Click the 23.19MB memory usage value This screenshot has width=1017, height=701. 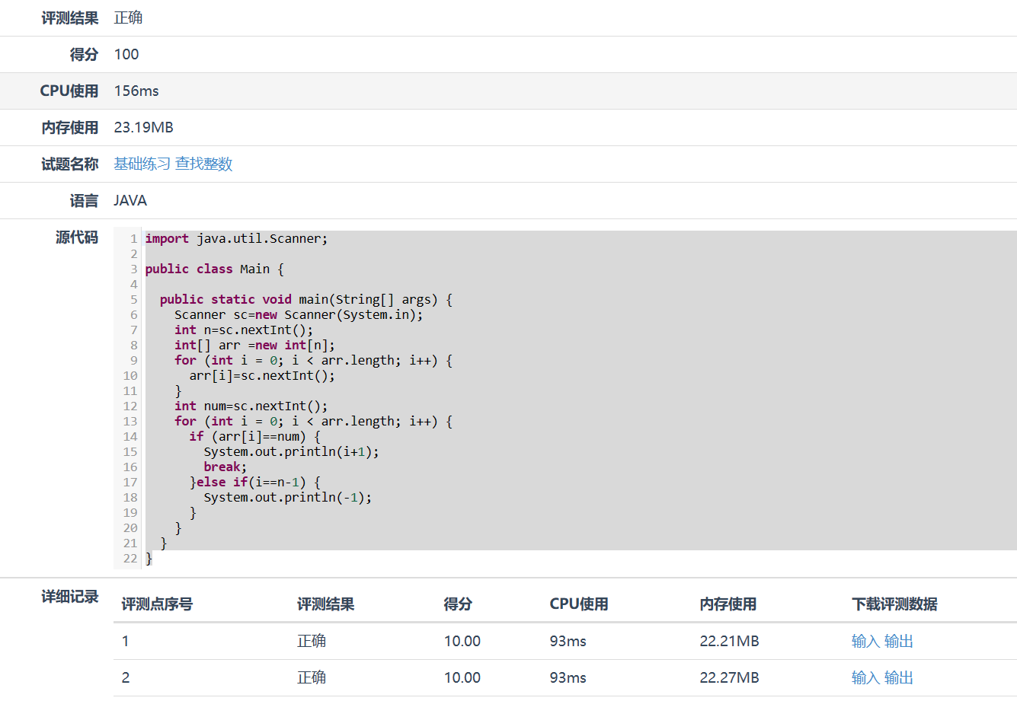pos(143,127)
